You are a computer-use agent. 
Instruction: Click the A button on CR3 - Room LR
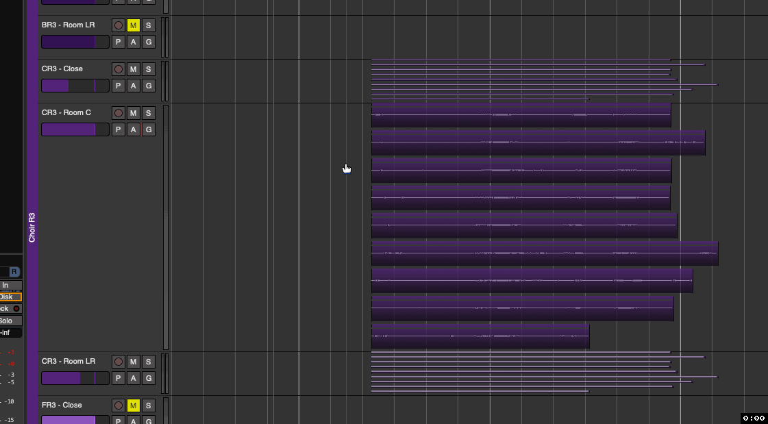[133, 377]
